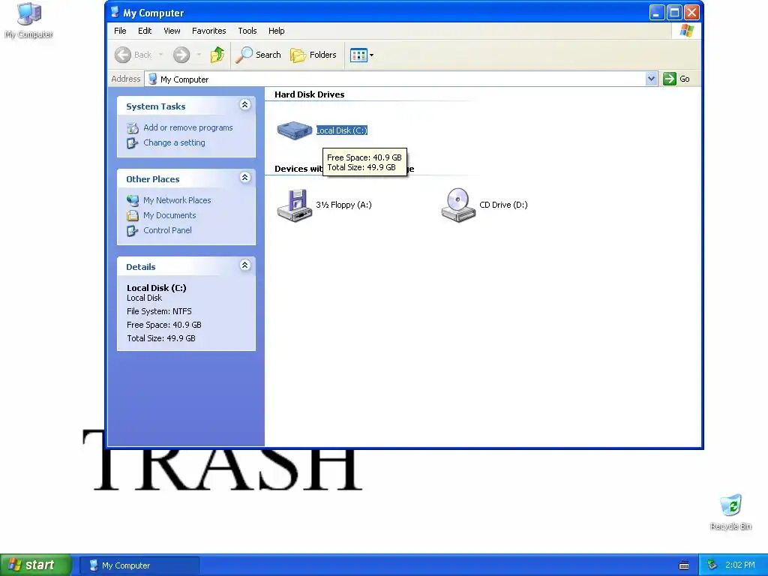The width and height of the screenshot is (768, 576).
Task: Click the Windows flag logo in menu bar
Action: [687, 30]
